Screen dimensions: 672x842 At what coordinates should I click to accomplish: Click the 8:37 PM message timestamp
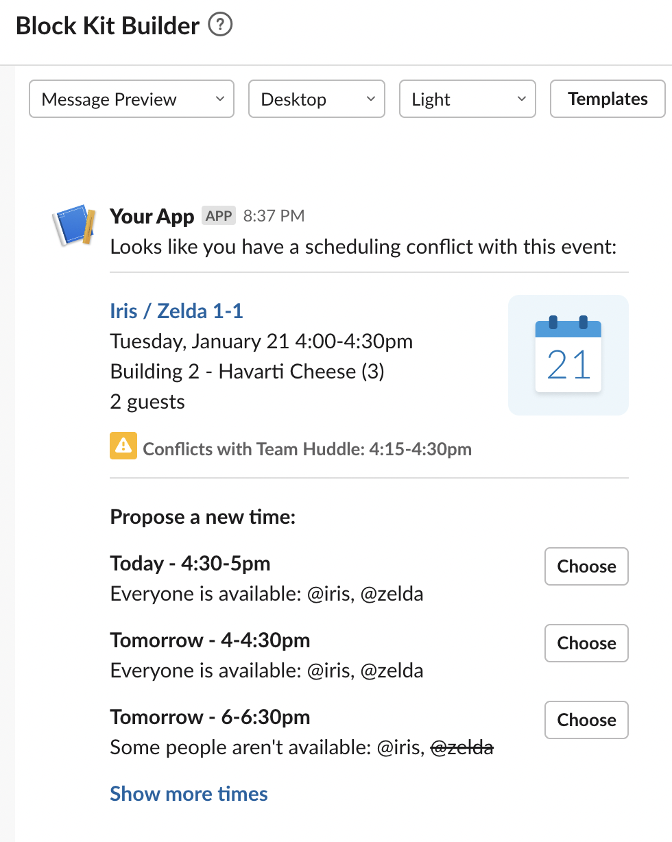(x=274, y=217)
